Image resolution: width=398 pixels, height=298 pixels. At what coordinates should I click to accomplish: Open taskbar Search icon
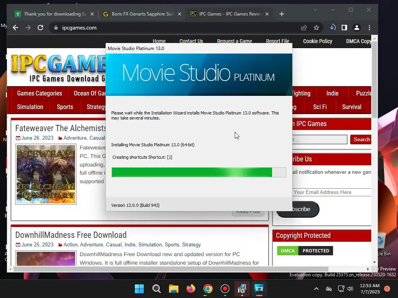(x=156, y=289)
